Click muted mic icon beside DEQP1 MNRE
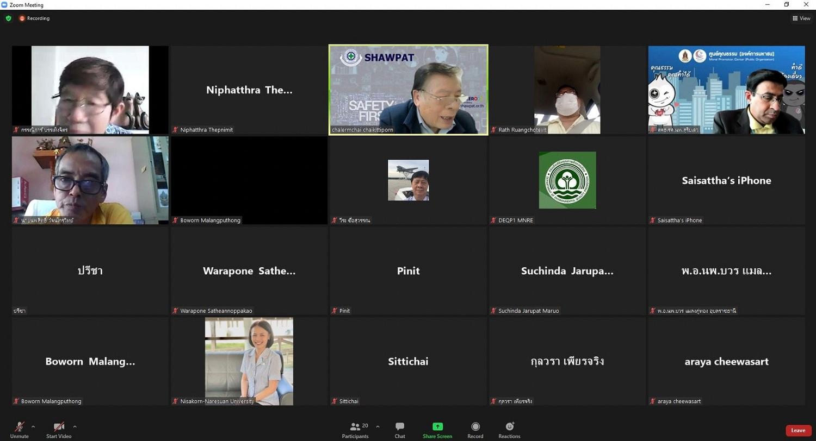816x441 pixels. pyautogui.click(x=493, y=220)
